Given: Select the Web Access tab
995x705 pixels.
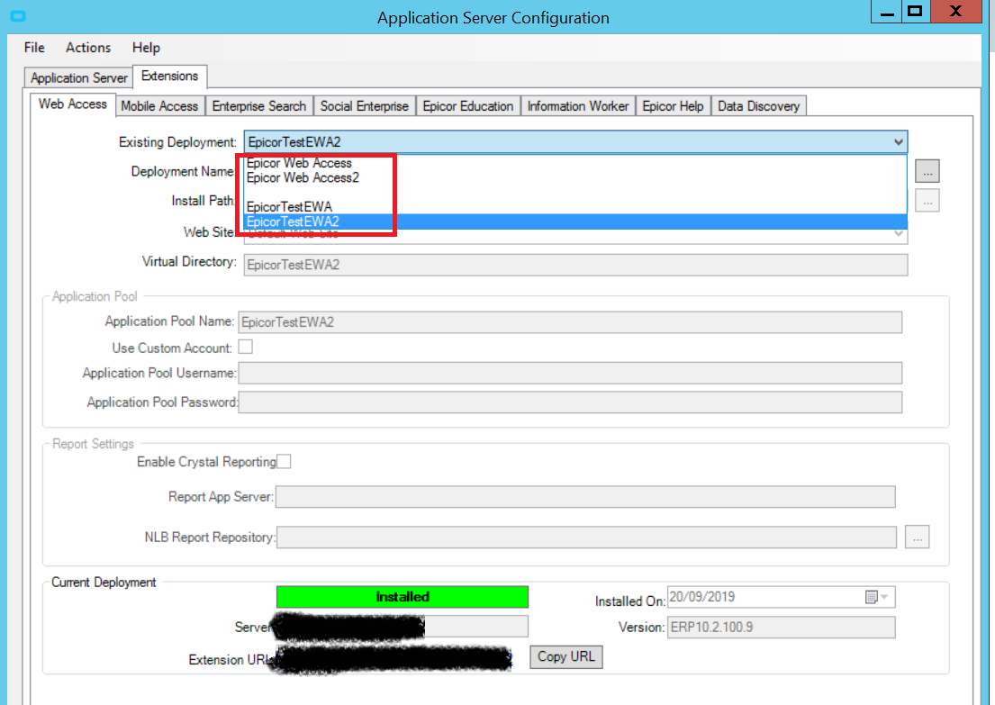Looking at the screenshot, I should click(72, 104).
